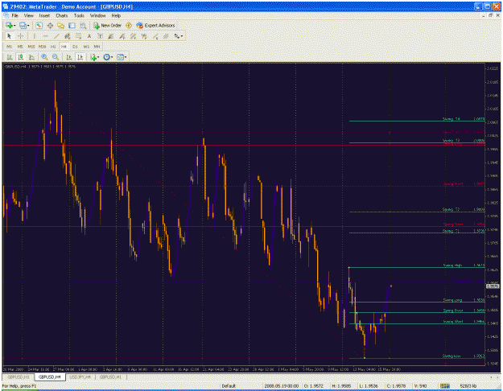The height and width of the screenshot is (391, 503).
Task: Open the Arrows objects dropdown
Action: 179,36
